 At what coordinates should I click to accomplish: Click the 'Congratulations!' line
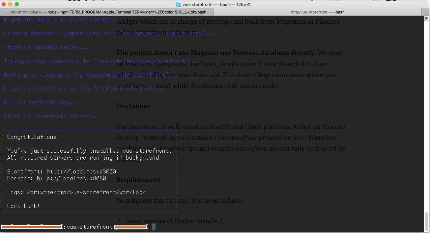pos(33,137)
